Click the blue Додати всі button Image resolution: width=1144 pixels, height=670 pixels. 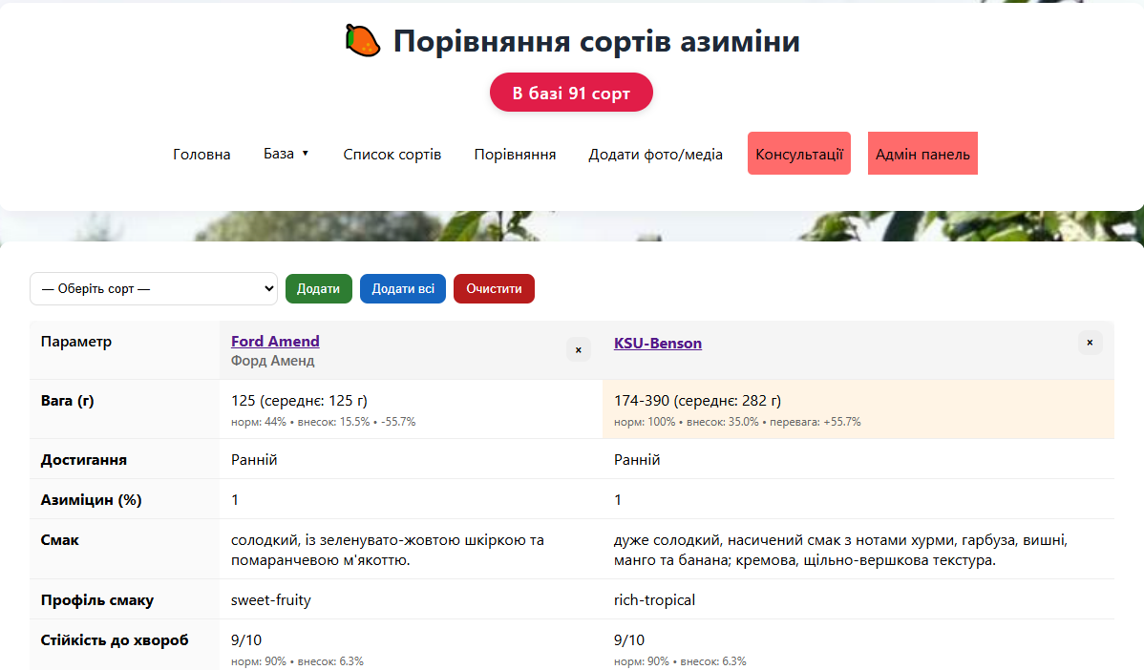click(x=402, y=289)
